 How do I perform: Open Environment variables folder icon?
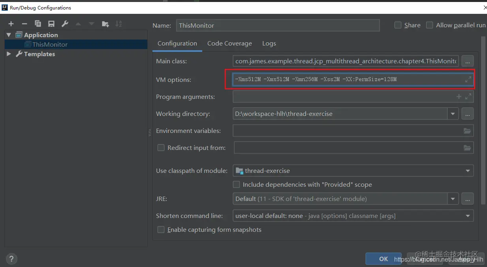pyautogui.click(x=467, y=131)
